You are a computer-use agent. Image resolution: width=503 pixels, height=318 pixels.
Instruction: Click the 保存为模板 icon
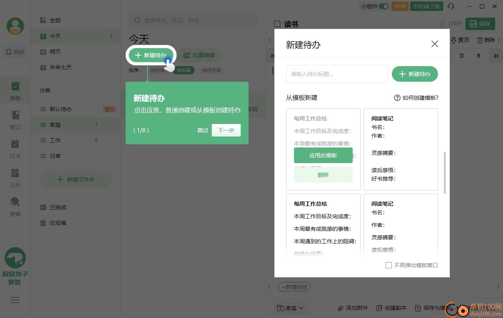[418, 308]
